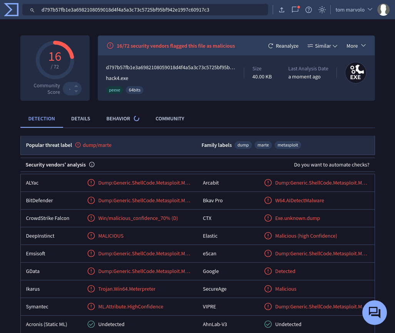Click the alert icon in SecureAge row
The height and width of the screenshot is (333, 395).
pyautogui.click(x=268, y=289)
